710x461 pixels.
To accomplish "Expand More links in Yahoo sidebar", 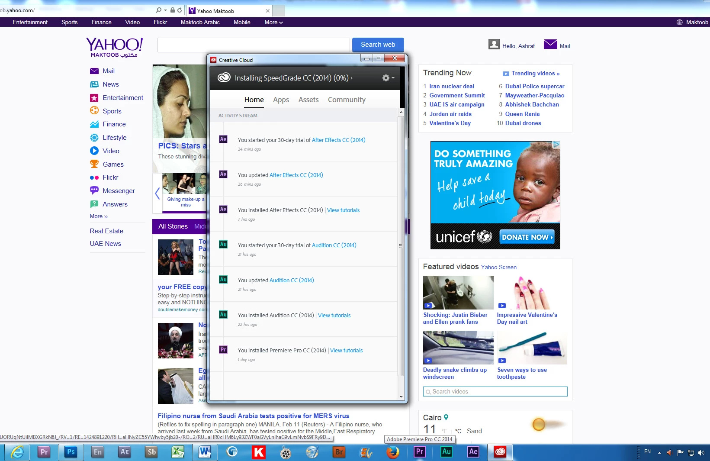I will coord(99,216).
